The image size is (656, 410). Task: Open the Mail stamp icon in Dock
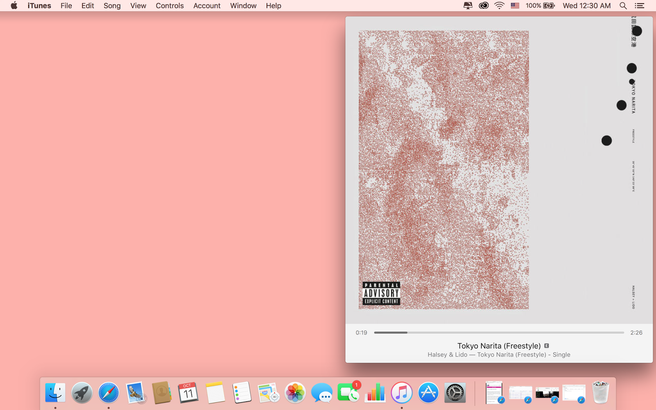[135, 393]
